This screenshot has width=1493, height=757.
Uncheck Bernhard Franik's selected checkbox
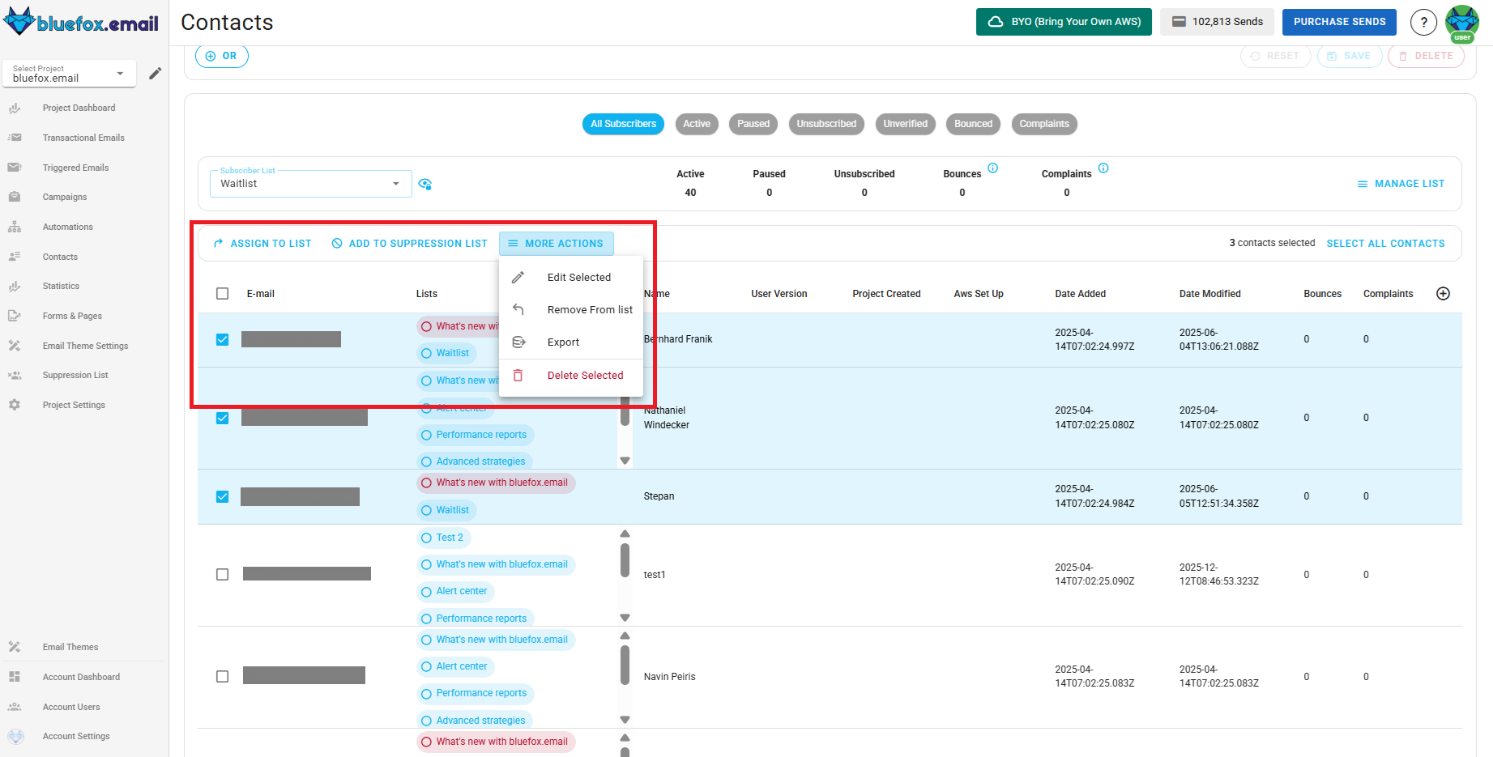click(222, 339)
